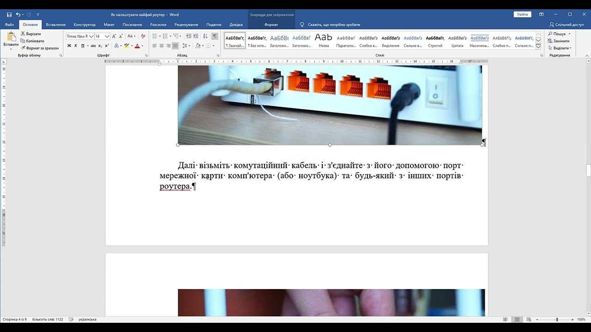The height and width of the screenshot is (332, 591).
Task: Open Change Case Aa dropdown
Action: point(132,36)
